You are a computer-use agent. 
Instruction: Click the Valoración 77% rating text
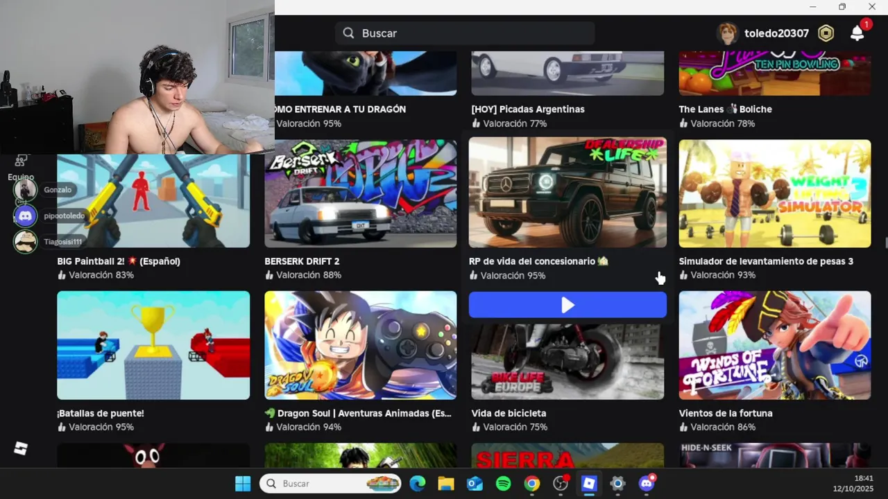tap(515, 123)
